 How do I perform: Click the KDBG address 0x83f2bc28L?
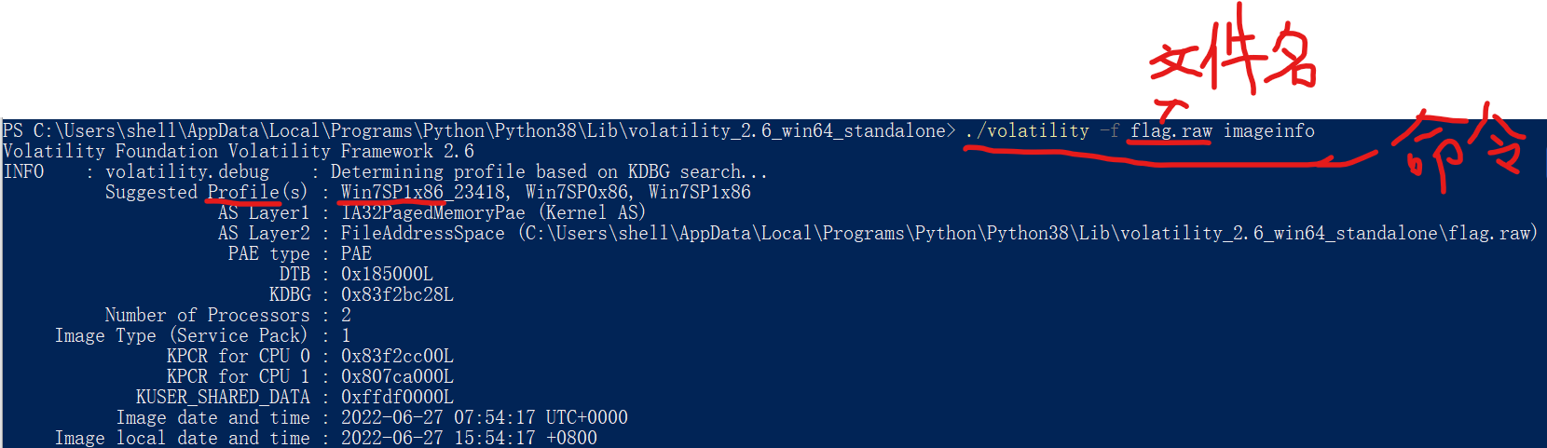pos(397,295)
